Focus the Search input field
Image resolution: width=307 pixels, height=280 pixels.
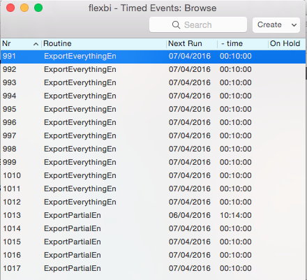coord(198,24)
